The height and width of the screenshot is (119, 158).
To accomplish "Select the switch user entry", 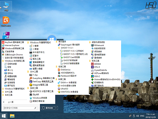I will click(x=8, y=52).
